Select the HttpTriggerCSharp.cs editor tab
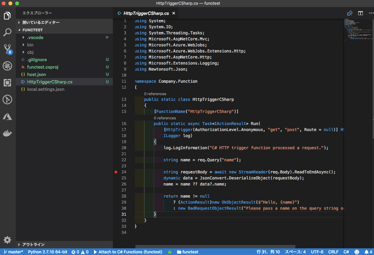This screenshot has height=255, width=374. [146, 13]
